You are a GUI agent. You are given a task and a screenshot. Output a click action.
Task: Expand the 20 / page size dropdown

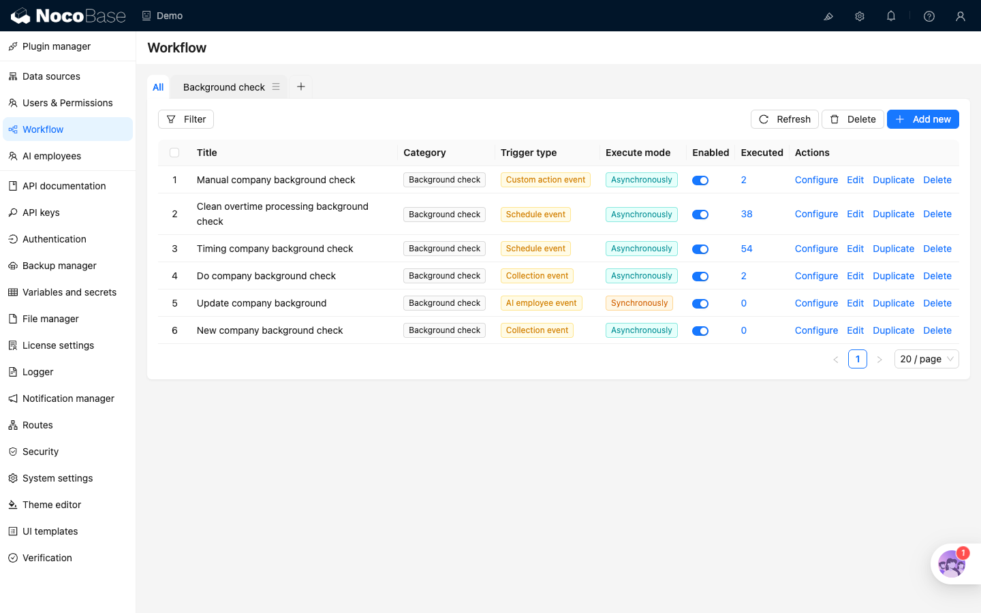coord(926,359)
